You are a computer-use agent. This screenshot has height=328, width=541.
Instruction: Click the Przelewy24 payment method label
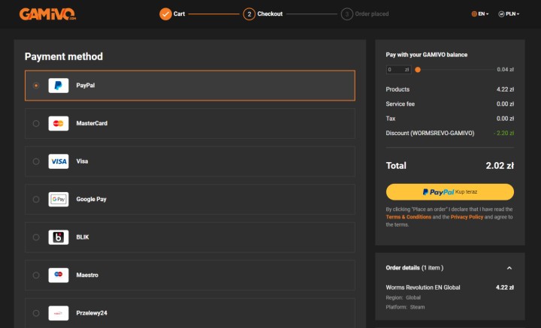(92, 313)
